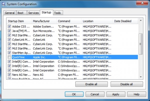Switch to the General tab
This screenshot has width=150, height=101.
[x=9, y=13]
